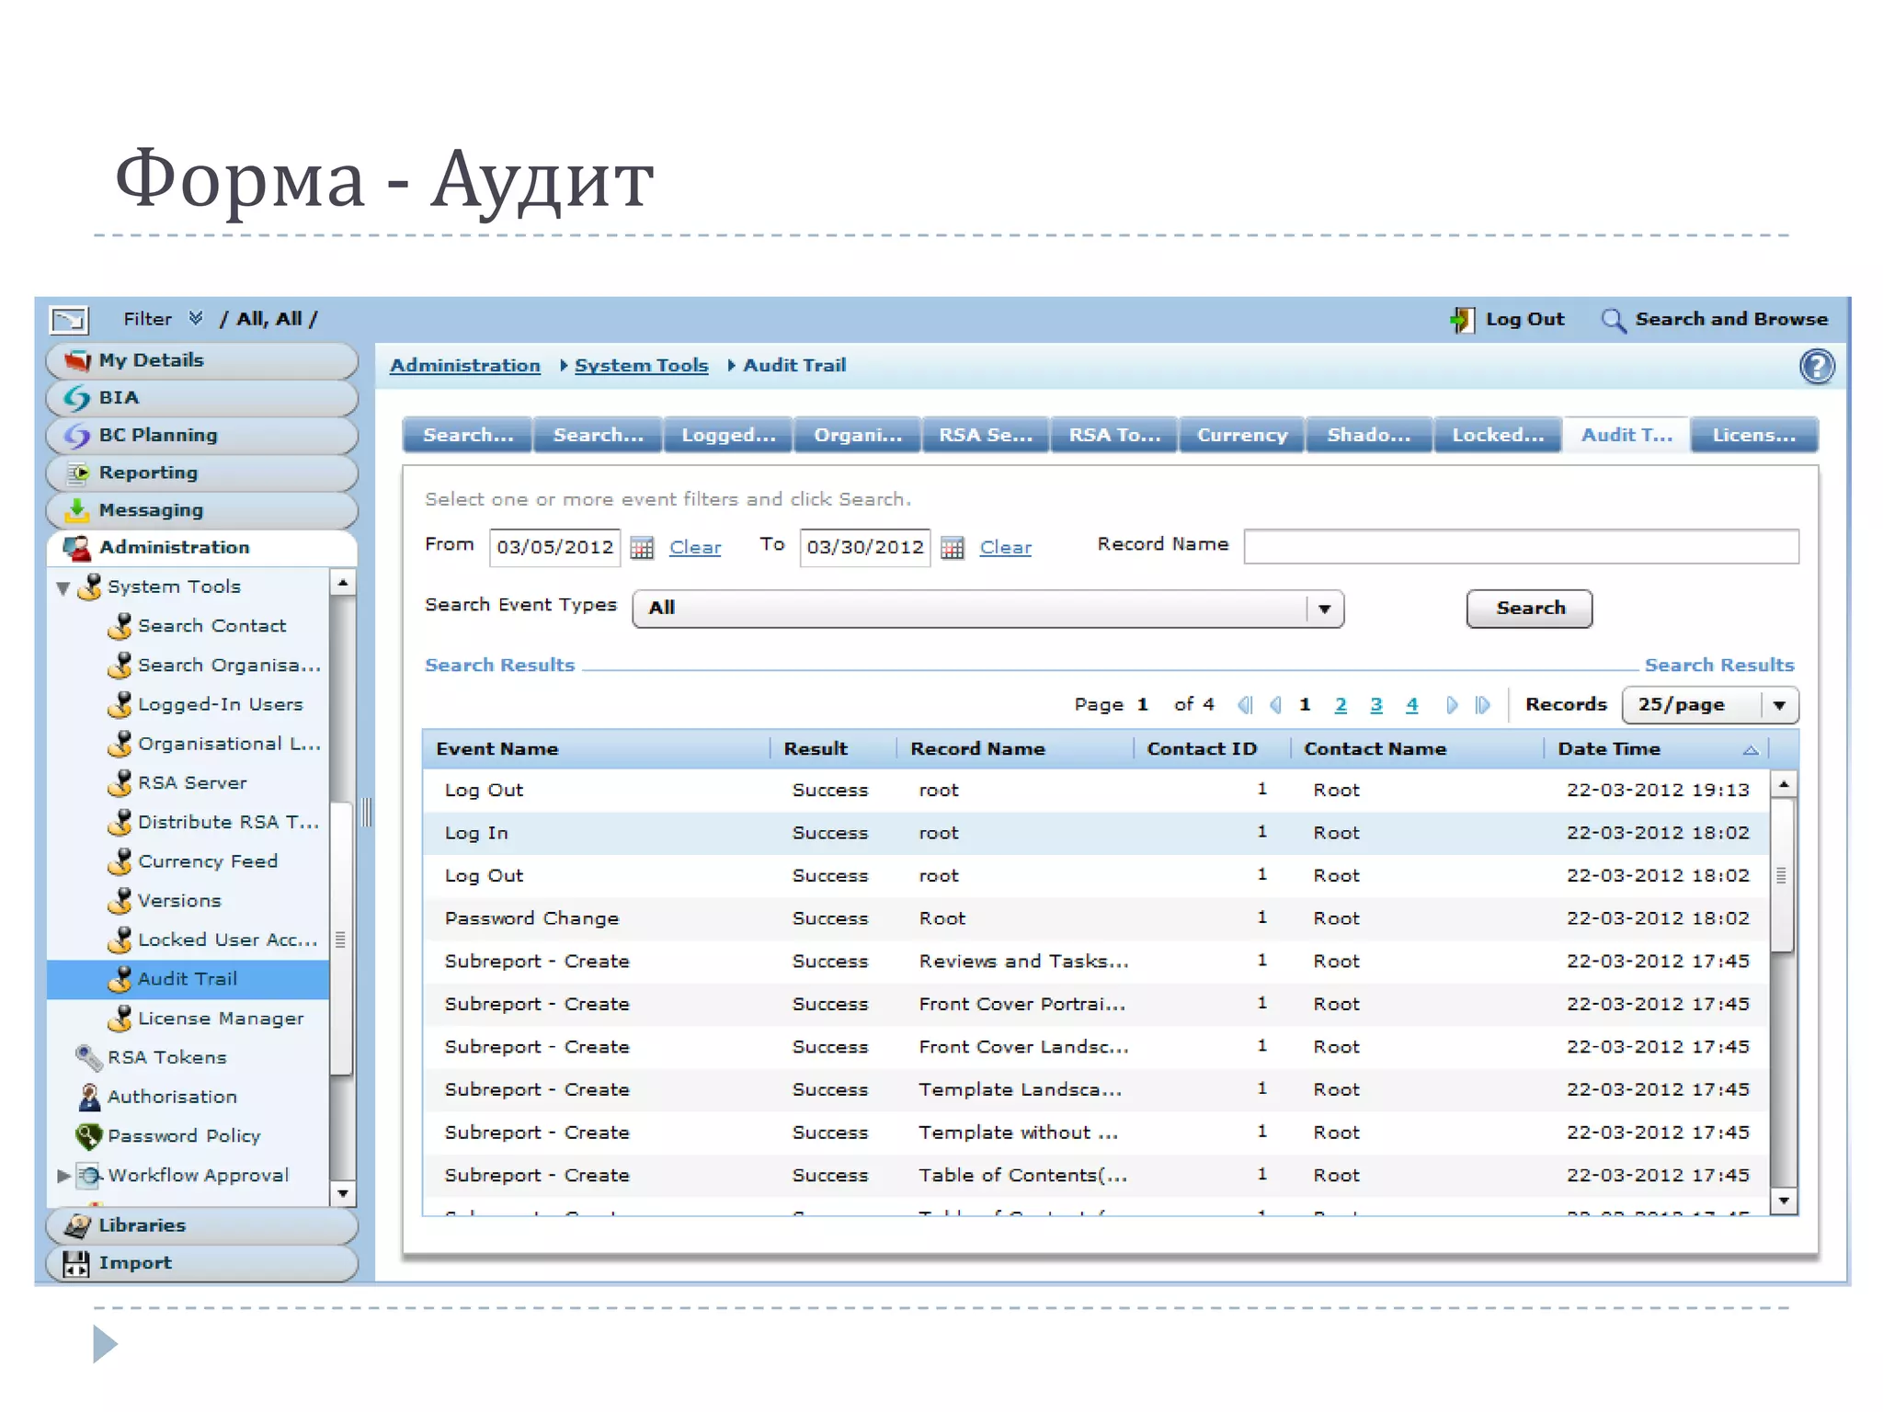1883x1412 pixels.
Task: Click the Search and Browse magnifier icon
Action: 1614,320
